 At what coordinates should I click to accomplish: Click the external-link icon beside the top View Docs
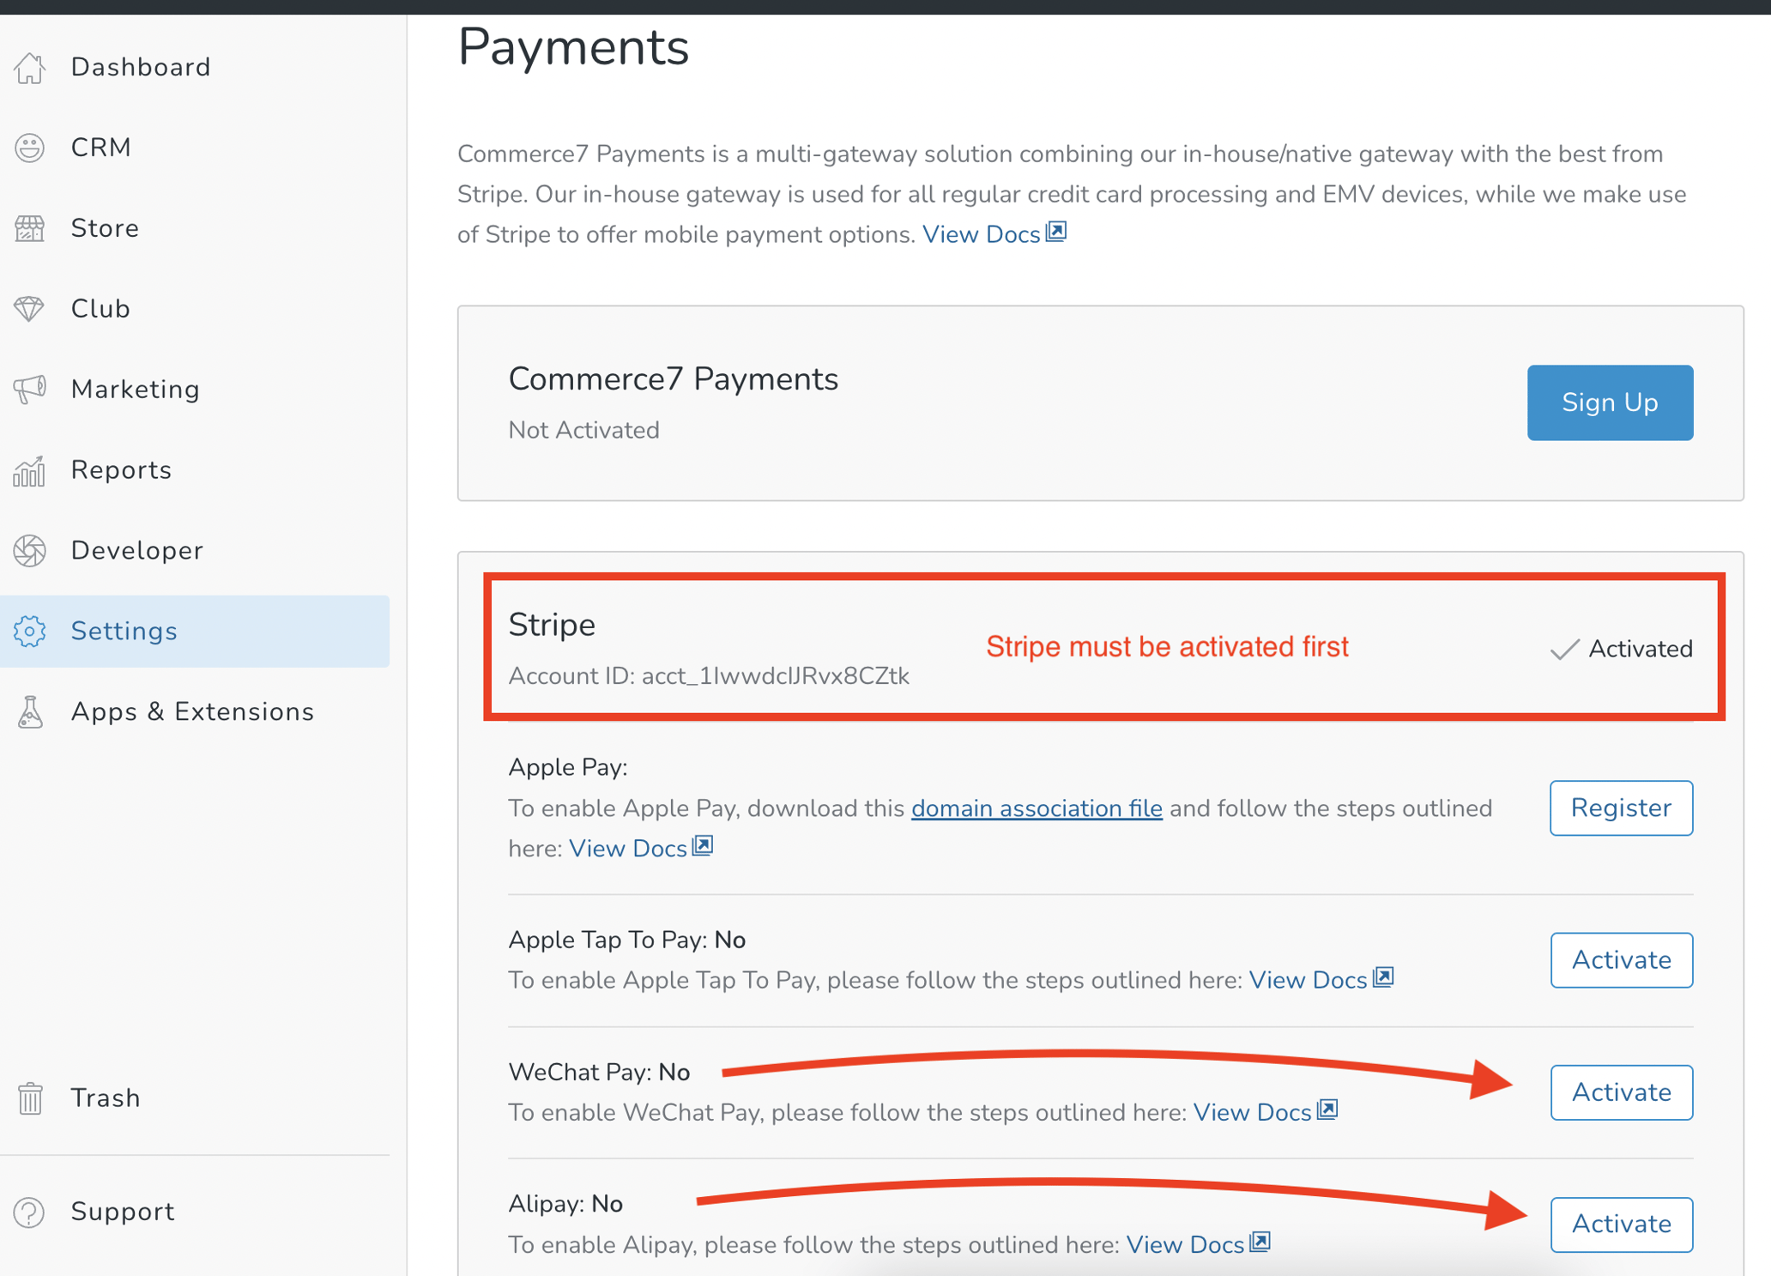point(1056,231)
